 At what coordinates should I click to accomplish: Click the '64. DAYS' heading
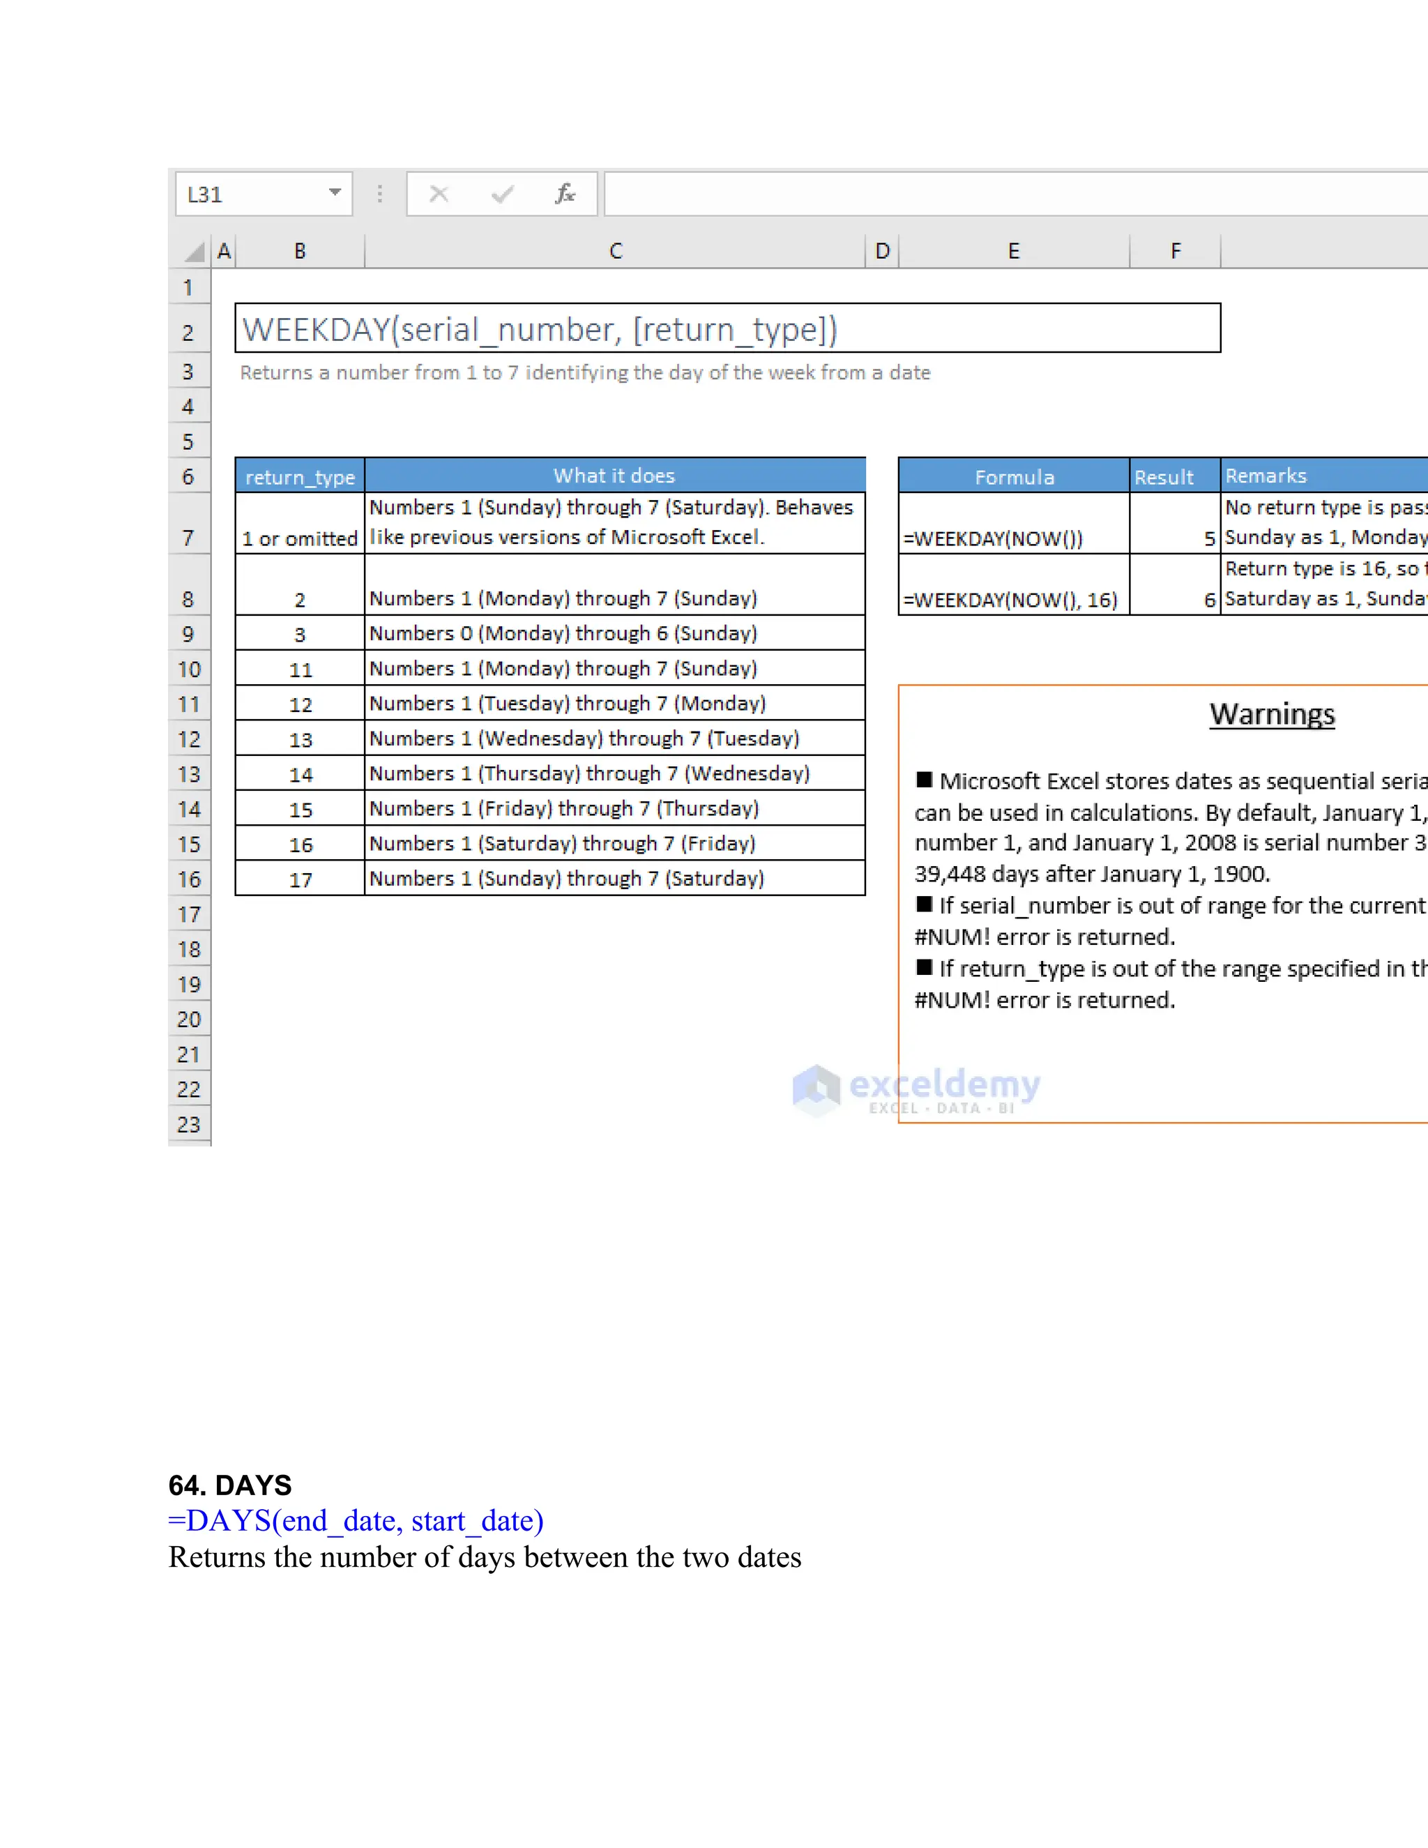pyautogui.click(x=230, y=1485)
